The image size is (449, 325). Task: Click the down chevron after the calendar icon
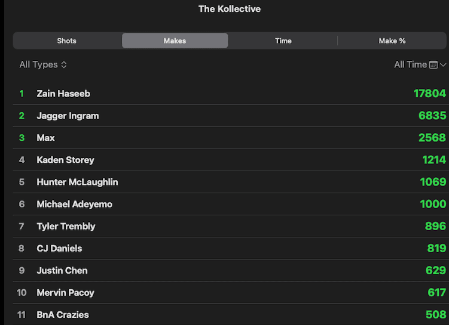(443, 65)
